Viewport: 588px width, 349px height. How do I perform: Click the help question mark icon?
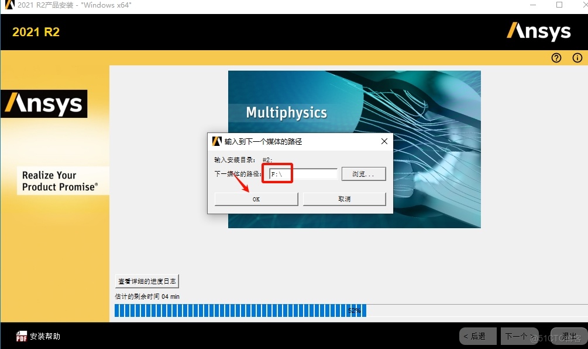click(x=556, y=58)
